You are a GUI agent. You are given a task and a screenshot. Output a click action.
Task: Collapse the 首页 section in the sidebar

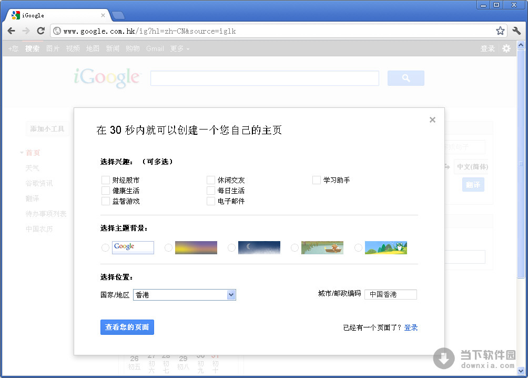[x=22, y=153]
